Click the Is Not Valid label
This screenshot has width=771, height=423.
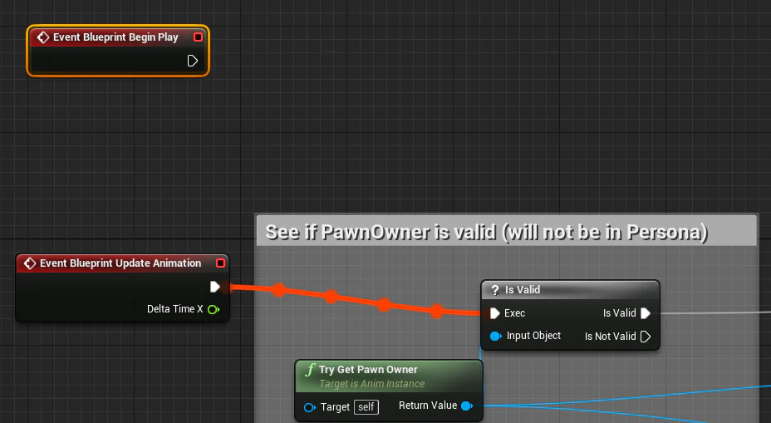point(610,337)
